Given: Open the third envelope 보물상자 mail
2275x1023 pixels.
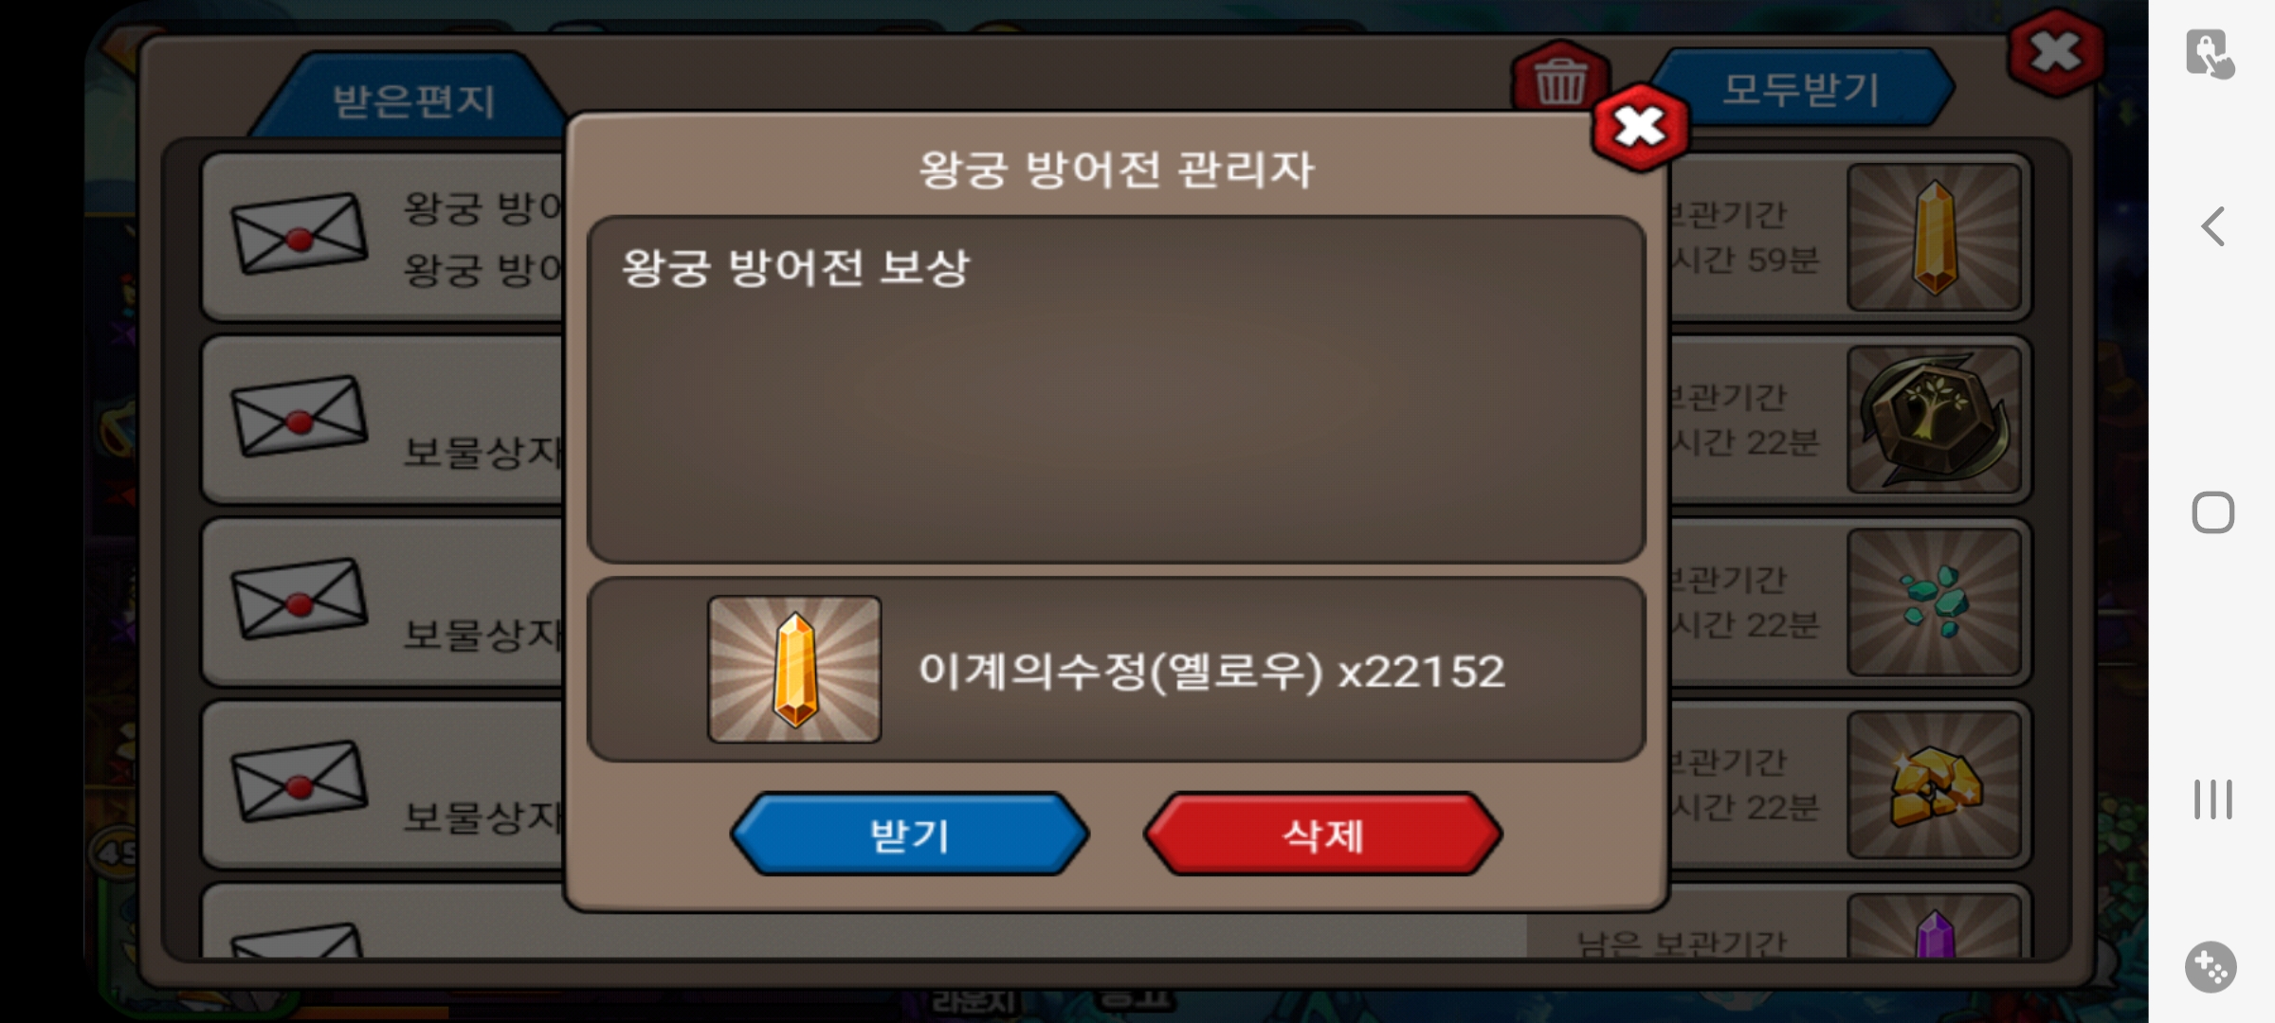Looking at the screenshot, I should [300, 599].
